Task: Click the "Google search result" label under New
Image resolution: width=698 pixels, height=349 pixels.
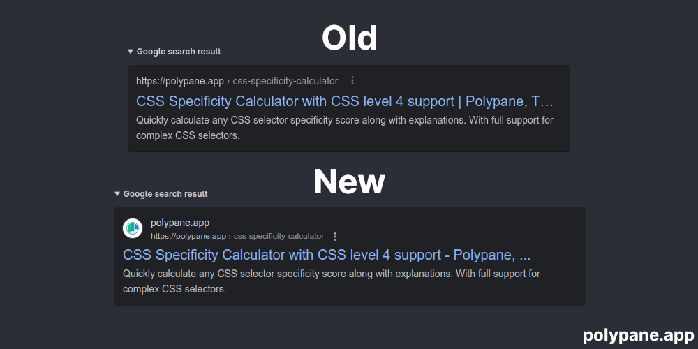Action: coord(165,194)
